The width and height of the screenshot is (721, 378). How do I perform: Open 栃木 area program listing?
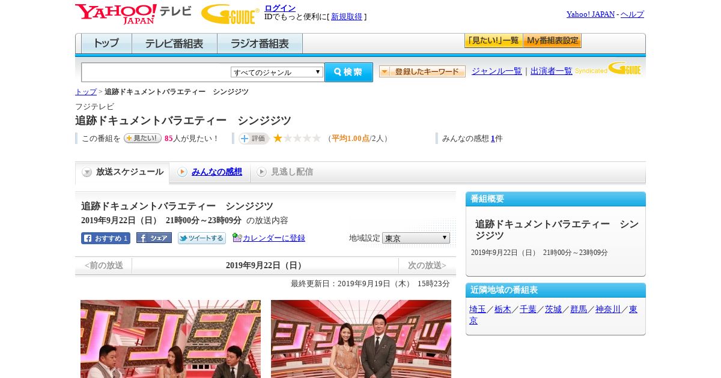[503, 310]
